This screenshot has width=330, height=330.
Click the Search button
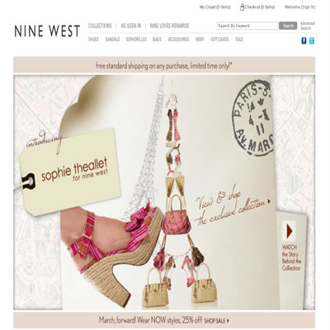[x=288, y=26]
